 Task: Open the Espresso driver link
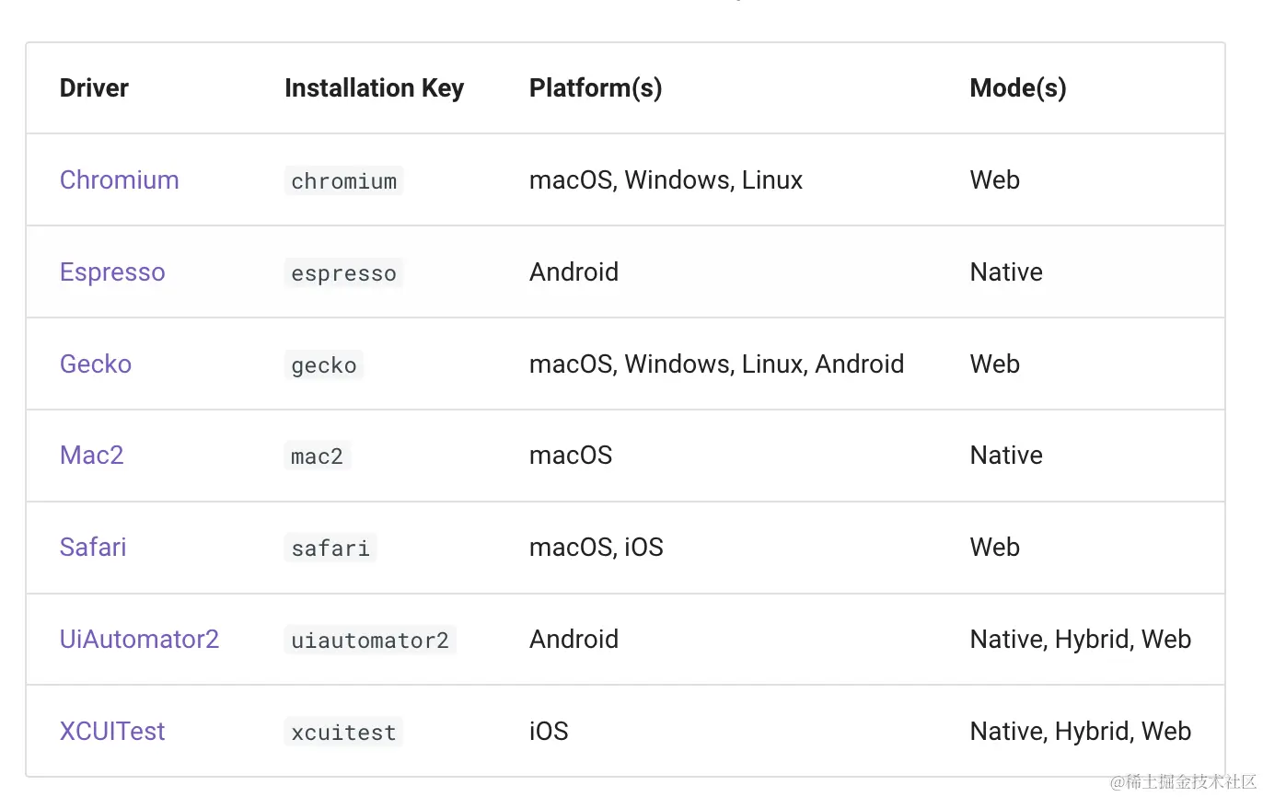[x=112, y=272]
